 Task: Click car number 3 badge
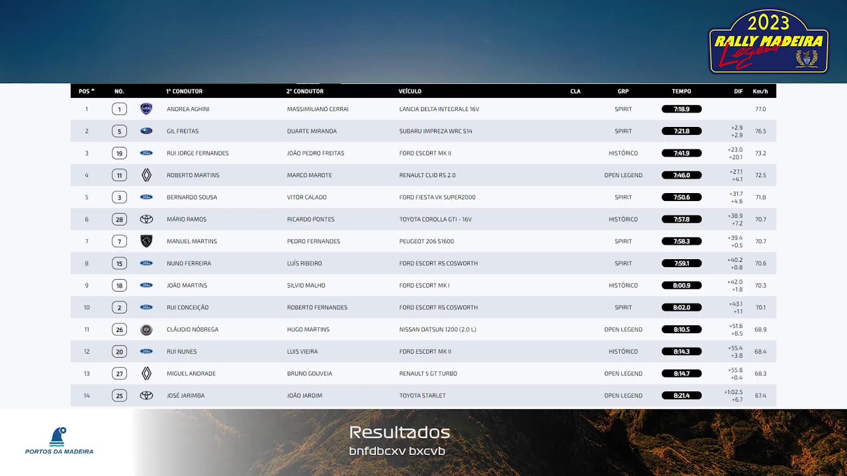(119, 197)
